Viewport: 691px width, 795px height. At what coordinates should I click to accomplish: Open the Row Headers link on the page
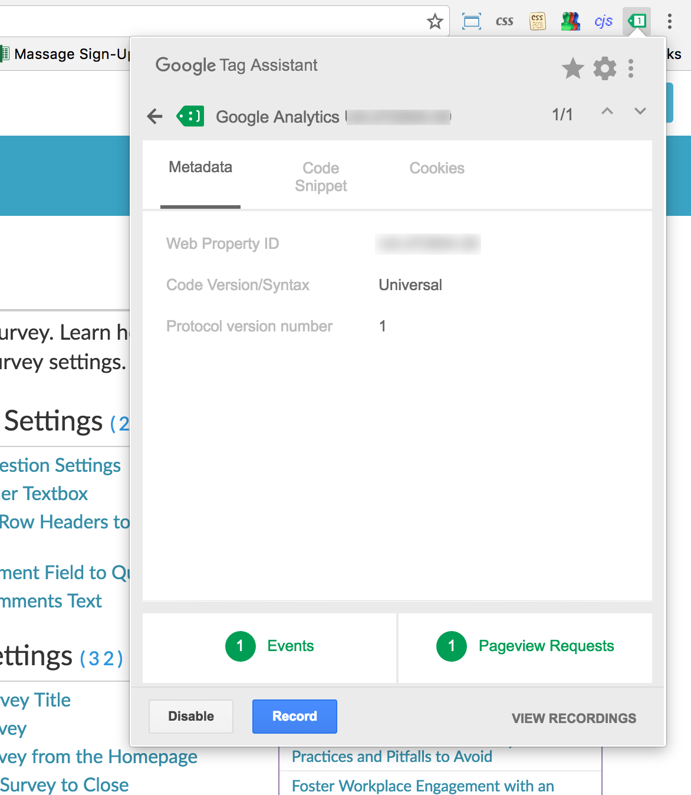point(64,522)
